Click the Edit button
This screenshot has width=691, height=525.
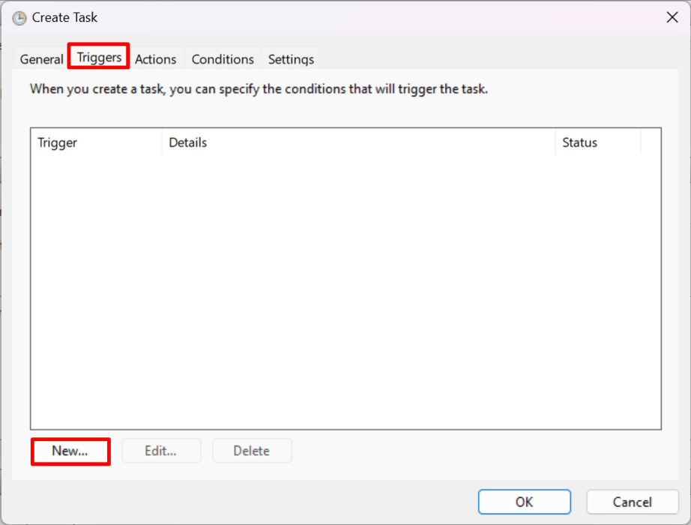point(161,451)
